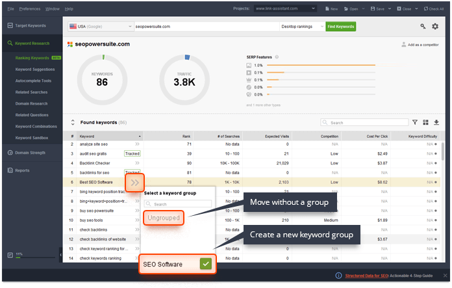Screen dimensions: 452x288
Task: Click the Found keywords search field
Action: click(364, 123)
